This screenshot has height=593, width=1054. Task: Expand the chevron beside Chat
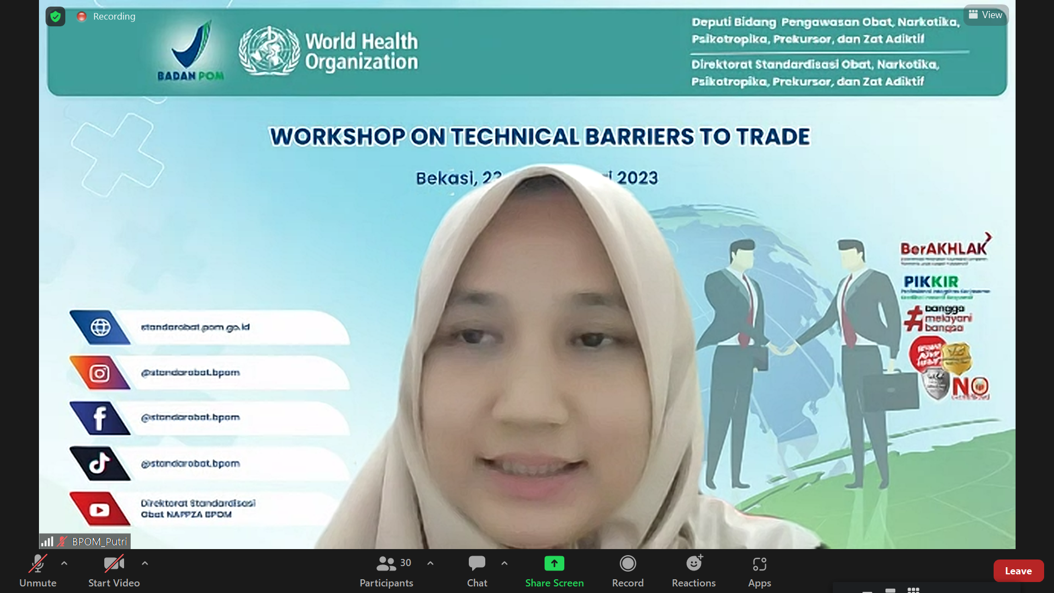[x=504, y=563]
